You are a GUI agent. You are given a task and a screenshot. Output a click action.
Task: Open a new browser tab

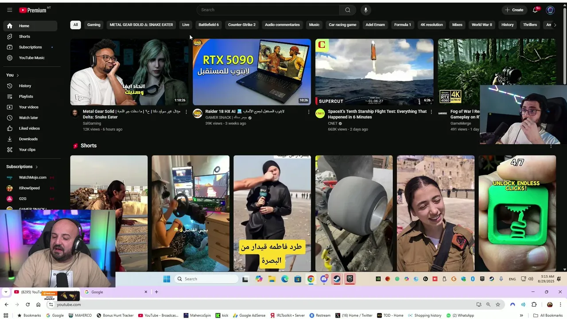[156, 292]
